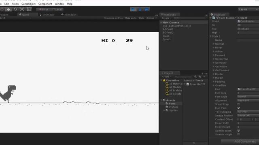Image resolution: width=259 pixels, height=145 pixels.
Task: Open the Font Style dropdown
Action: 248,97
